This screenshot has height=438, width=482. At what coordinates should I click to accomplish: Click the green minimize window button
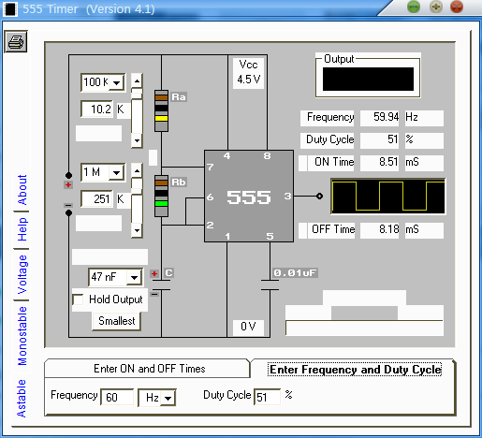coord(414,7)
